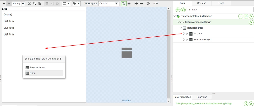The image size is (254, 106).
Task: Click the X icon in Data Properties
Action: tap(251, 104)
